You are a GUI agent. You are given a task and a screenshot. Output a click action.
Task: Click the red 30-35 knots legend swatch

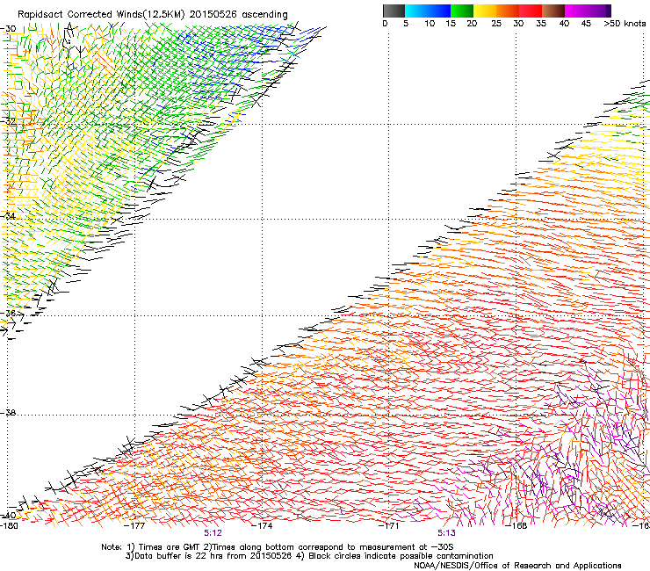coord(531,11)
